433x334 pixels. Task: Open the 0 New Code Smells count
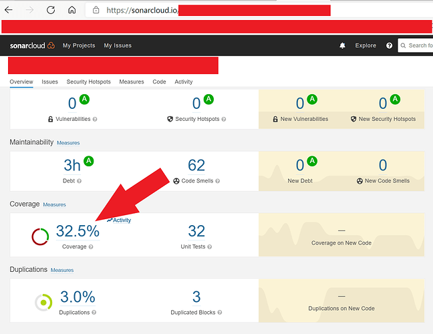coord(383,166)
